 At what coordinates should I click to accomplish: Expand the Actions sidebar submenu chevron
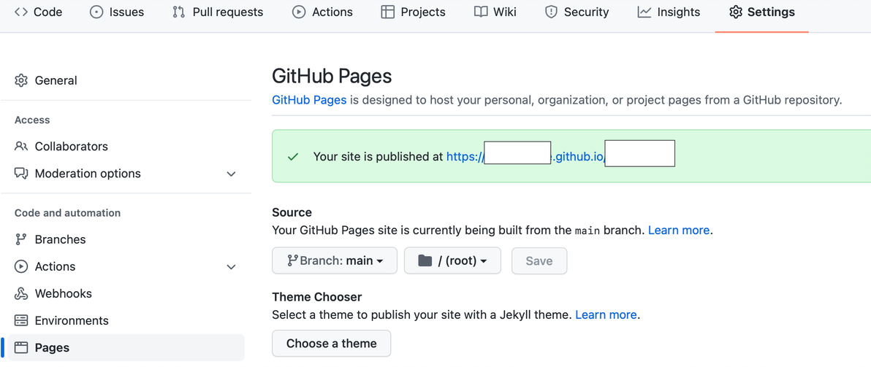click(x=231, y=267)
